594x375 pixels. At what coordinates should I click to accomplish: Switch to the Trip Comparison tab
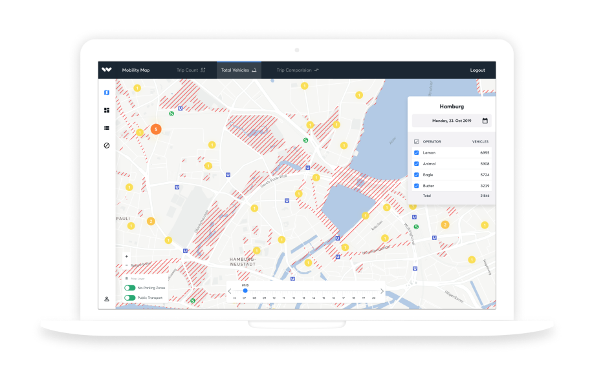point(297,70)
